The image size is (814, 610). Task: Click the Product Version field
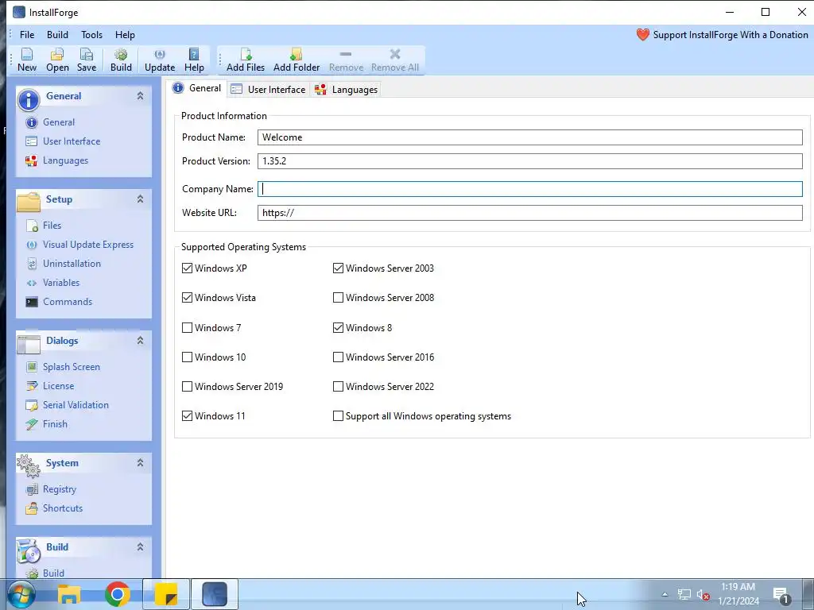point(530,161)
